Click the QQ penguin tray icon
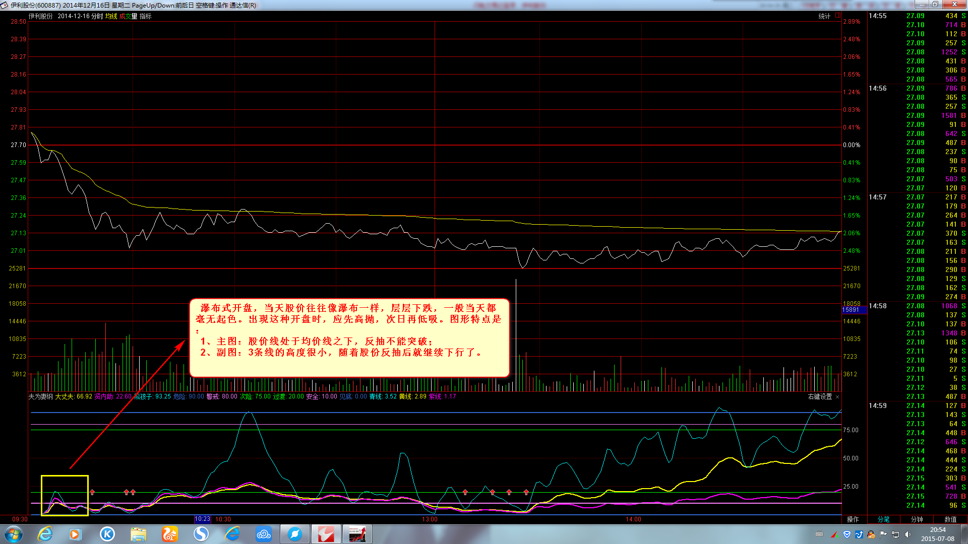The height and width of the screenshot is (544, 968). [x=871, y=534]
